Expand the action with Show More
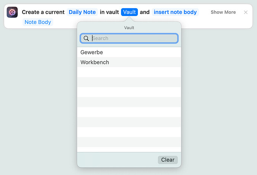Viewport: 257px width, 175px height. coord(223,12)
